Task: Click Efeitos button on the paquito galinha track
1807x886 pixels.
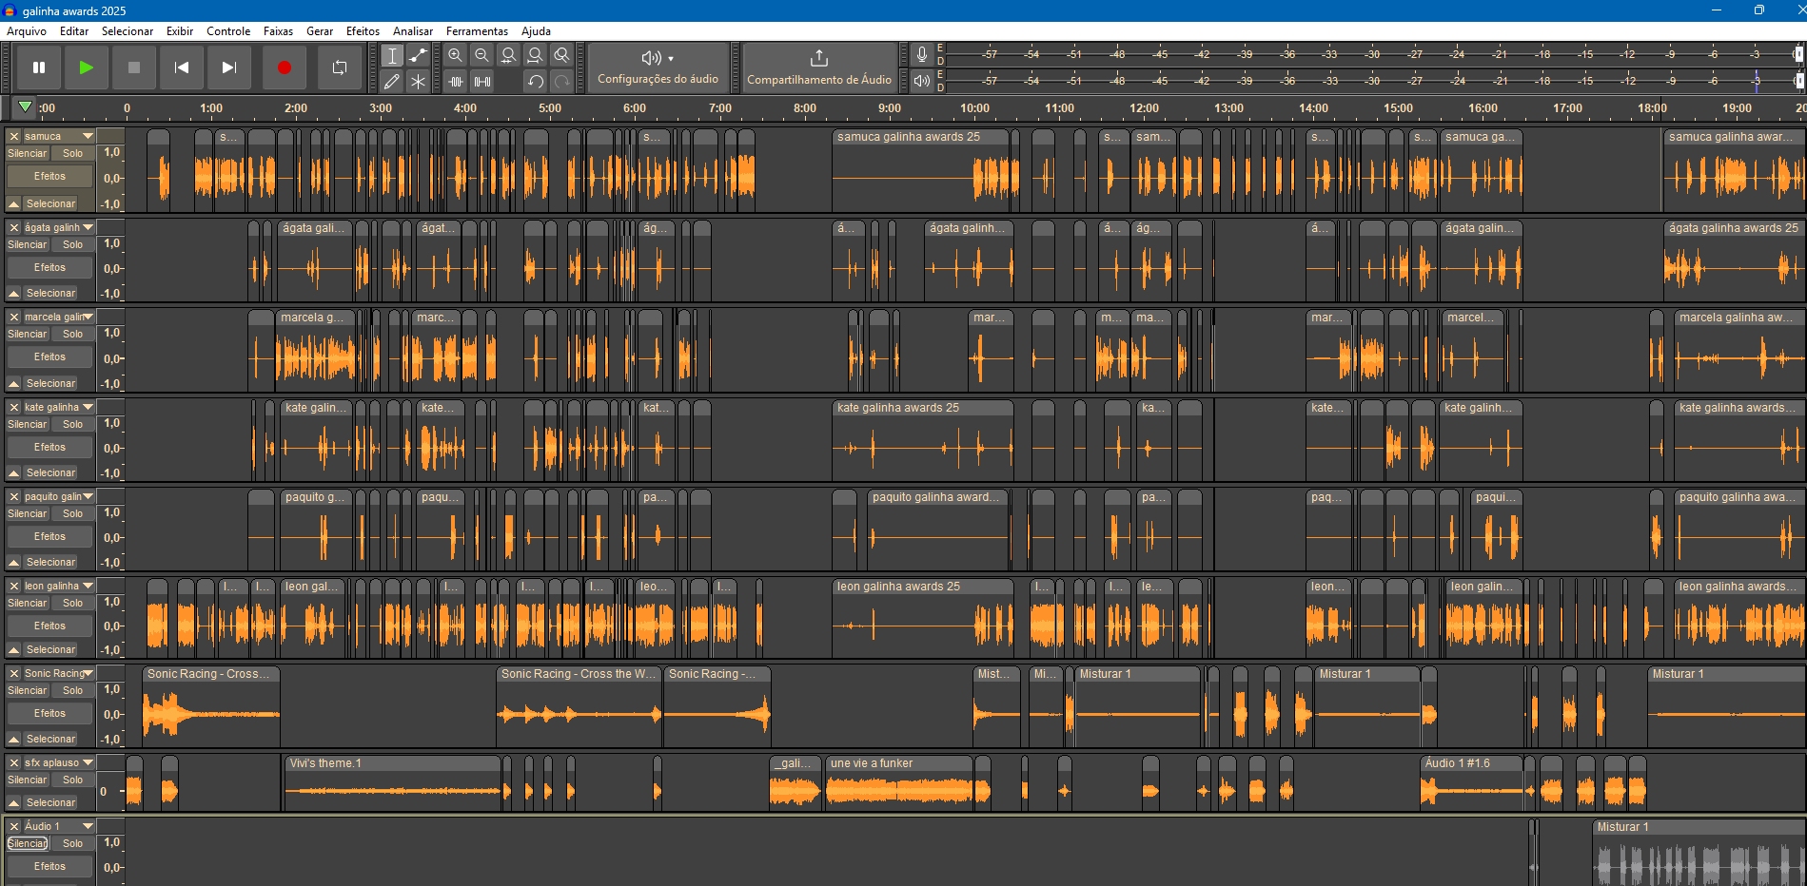Action: 50,536
